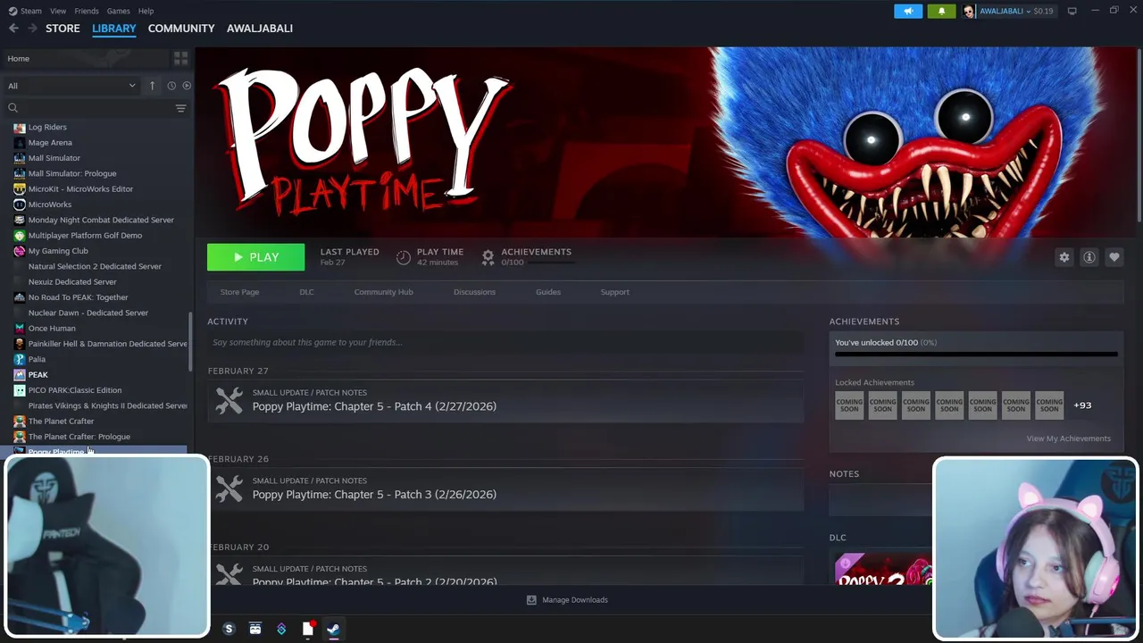This screenshot has height=643, width=1143.
Task: Click the Once Human game icon
Action: pos(20,329)
